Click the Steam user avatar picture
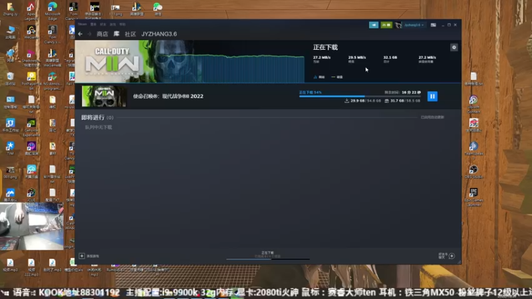 [398, 25]
